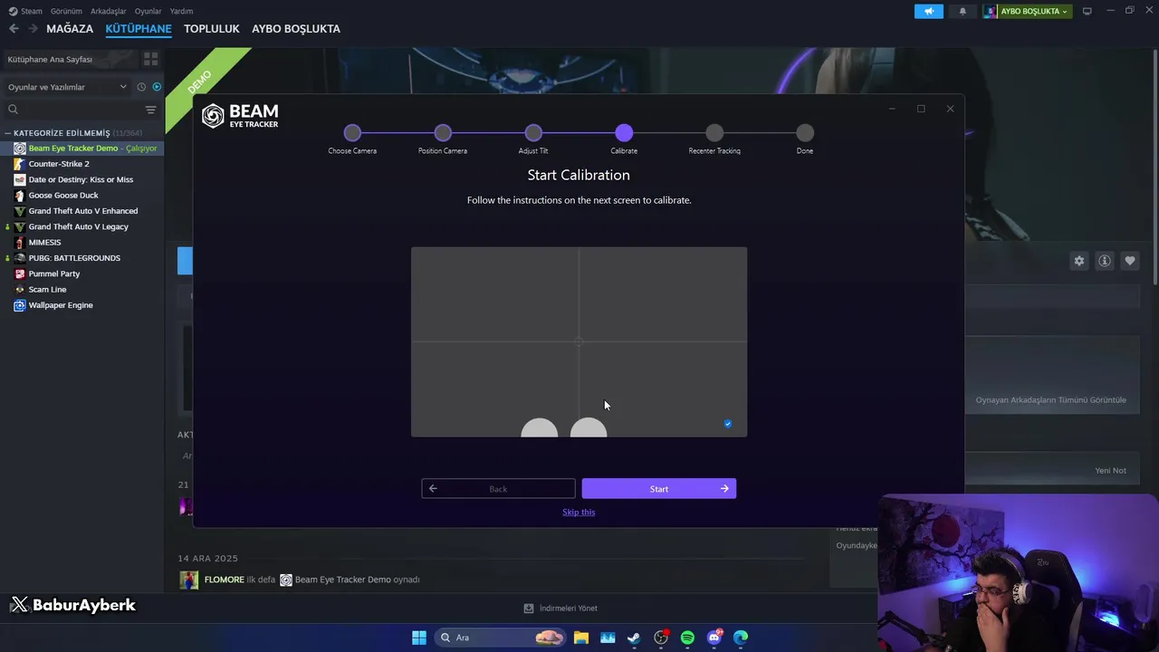Select the KÜTÜPHANE tab
The image size is (1159, 652).
pos(139,29)
